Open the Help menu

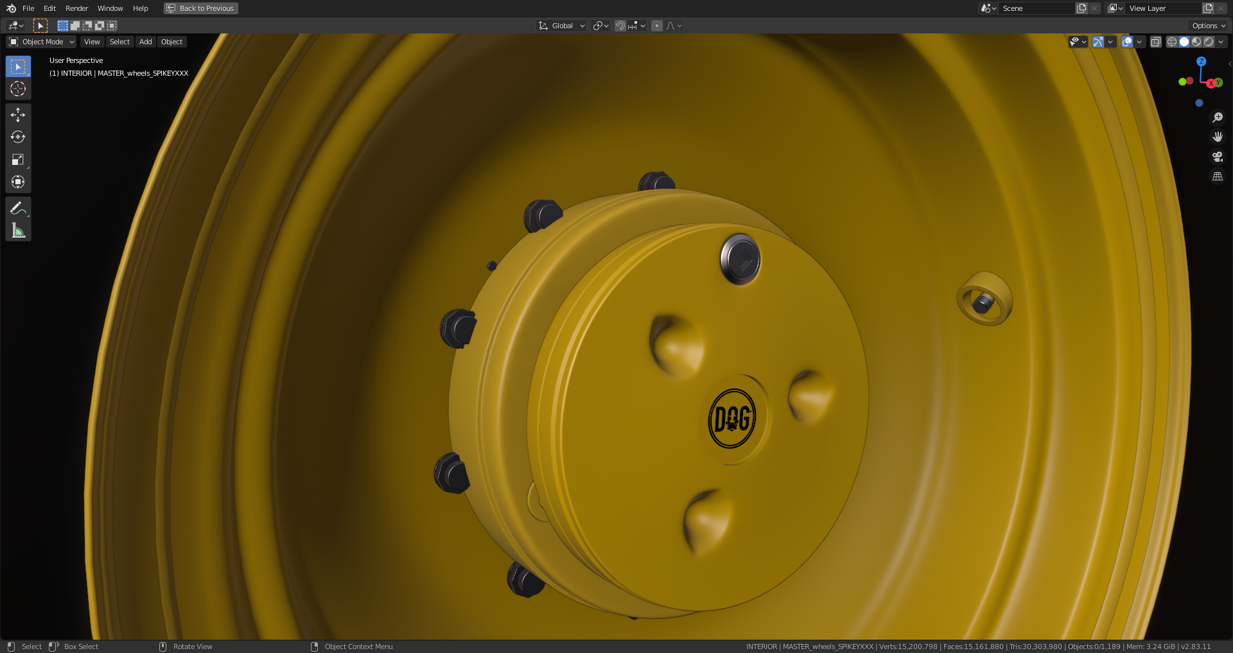click(x=141, y=8)
